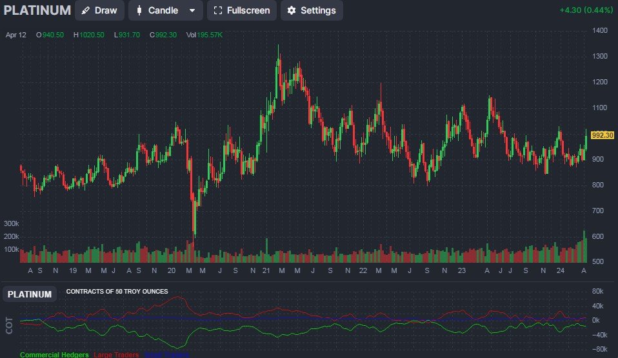Click the 21 year marker on time axis
This screenshot has height=358, width=618.
pos(265,271)
